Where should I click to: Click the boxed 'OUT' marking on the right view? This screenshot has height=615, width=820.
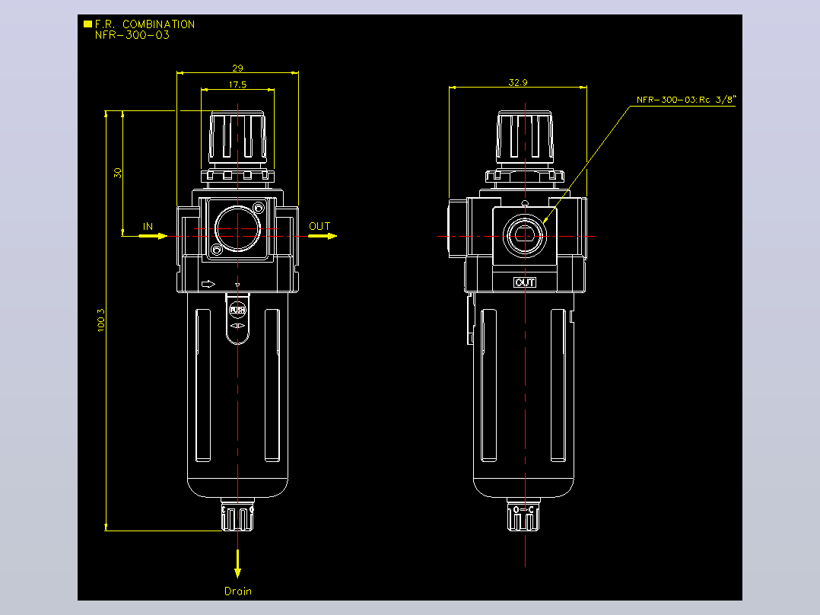pyautogui.click(x=525, y=282)
